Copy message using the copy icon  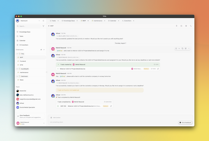tap(183, 49)
